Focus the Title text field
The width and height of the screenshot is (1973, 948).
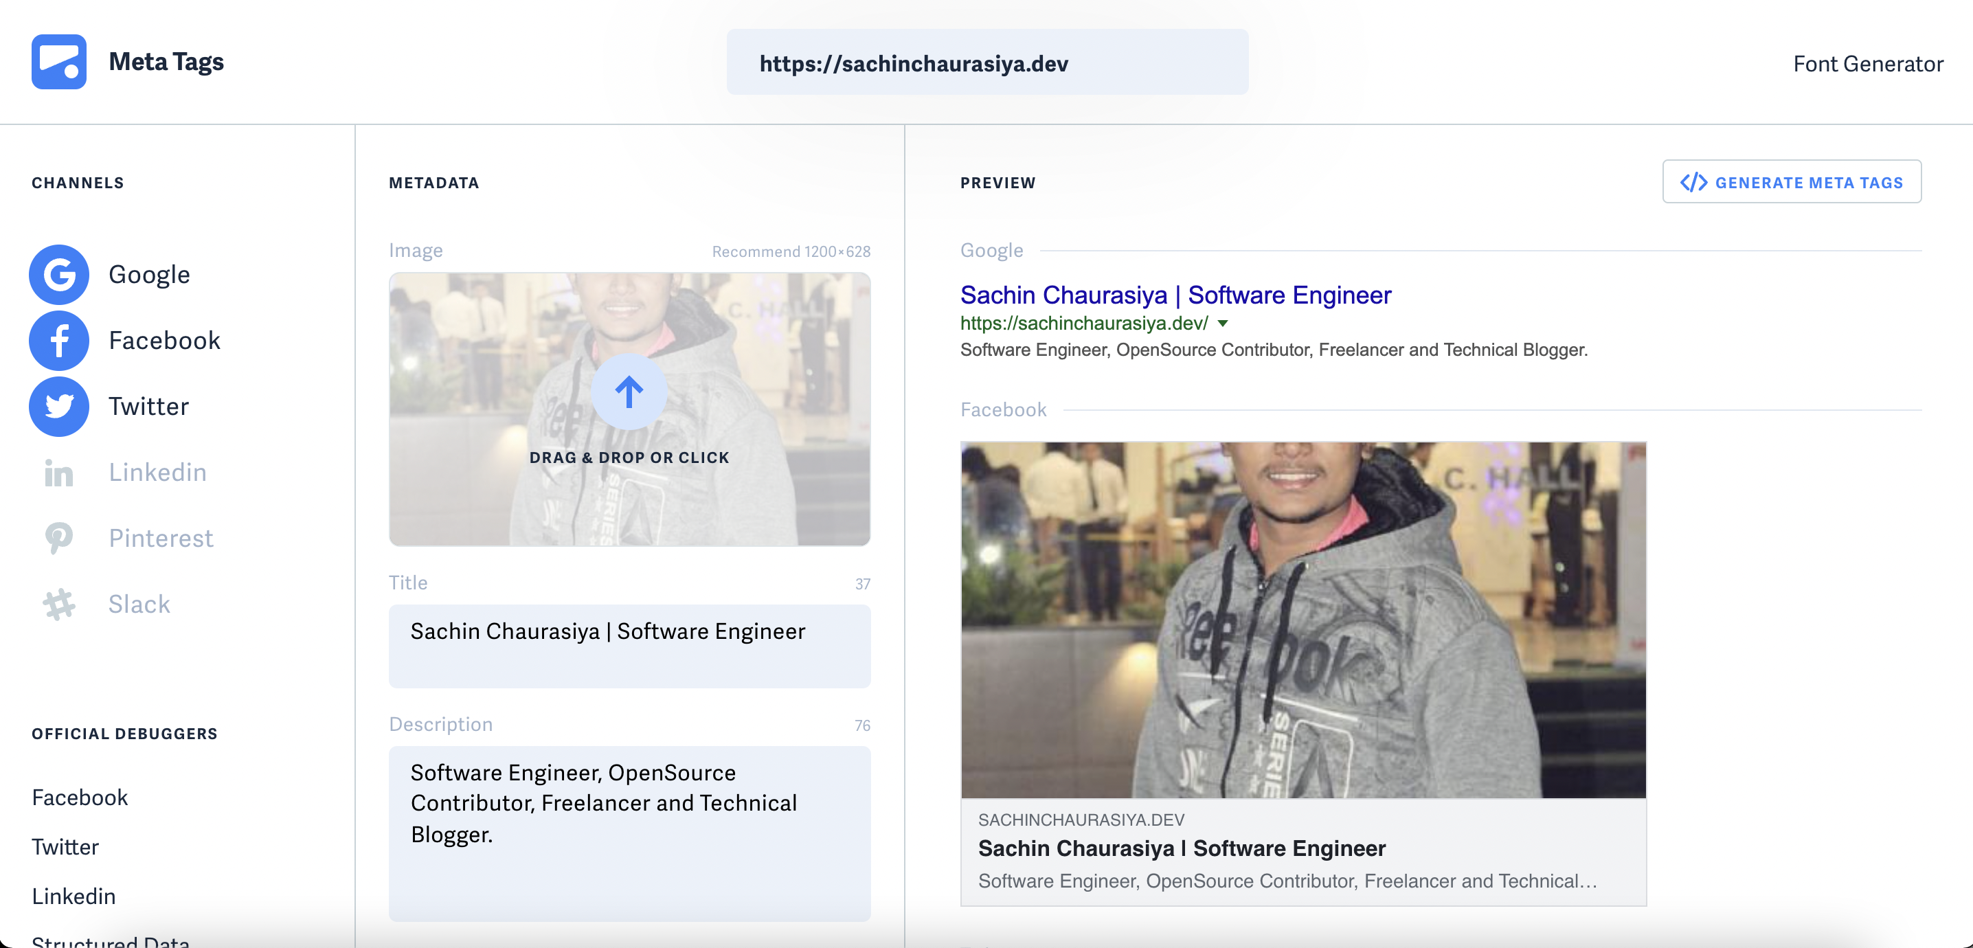[629, 646]
